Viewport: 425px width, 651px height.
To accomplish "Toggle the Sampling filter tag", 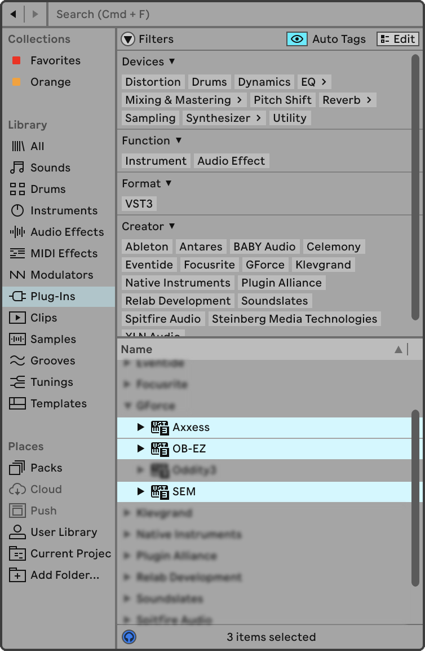I will (x=150, y=118).
